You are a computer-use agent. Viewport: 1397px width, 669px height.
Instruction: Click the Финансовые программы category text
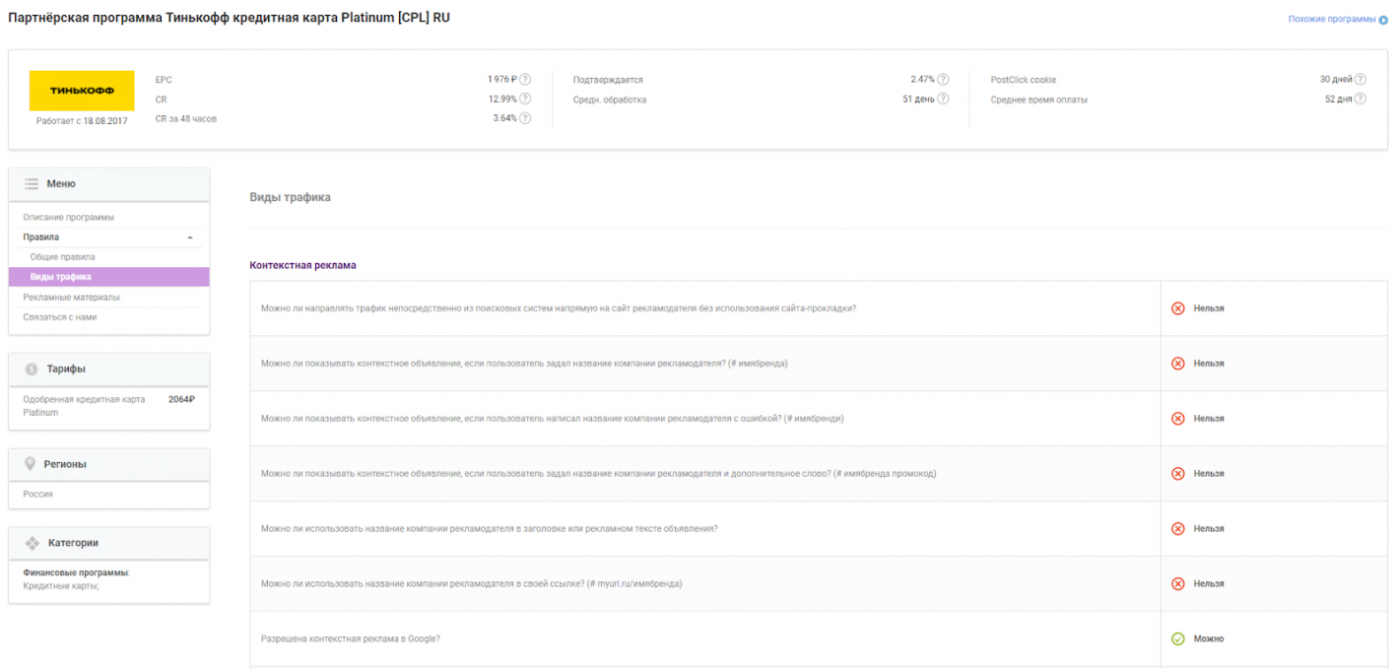pyautogui.click(x=76, y=572)
